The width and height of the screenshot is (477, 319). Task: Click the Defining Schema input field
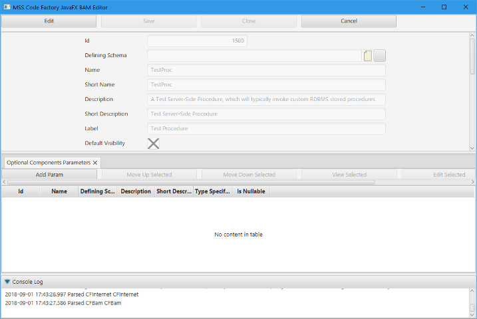coord(254,56)
